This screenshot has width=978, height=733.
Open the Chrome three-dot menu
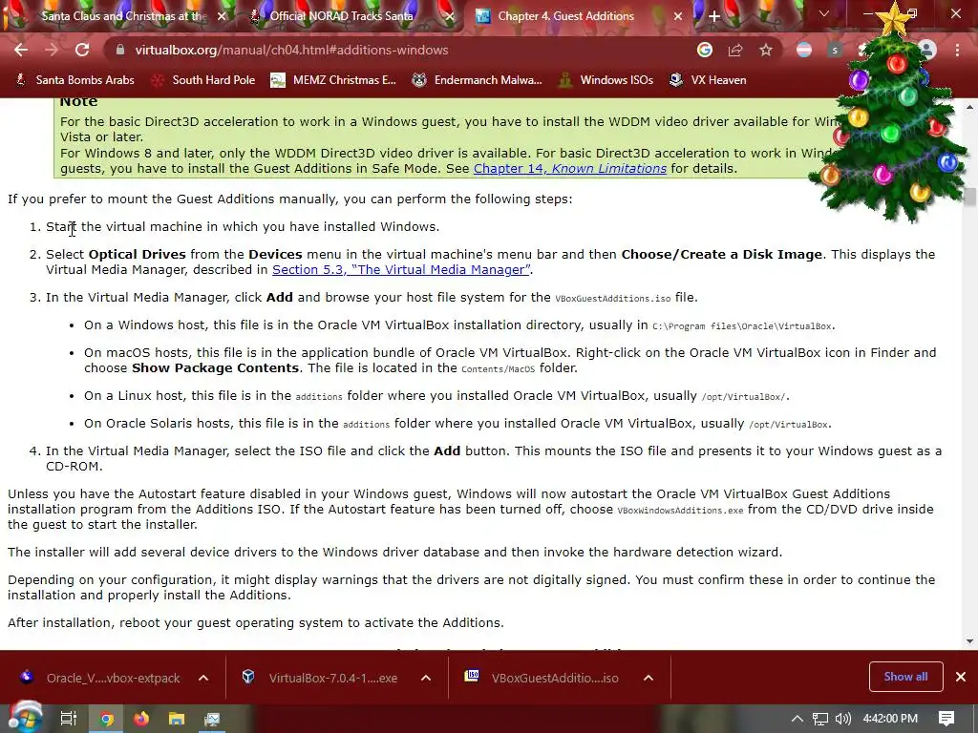(957, 50)
